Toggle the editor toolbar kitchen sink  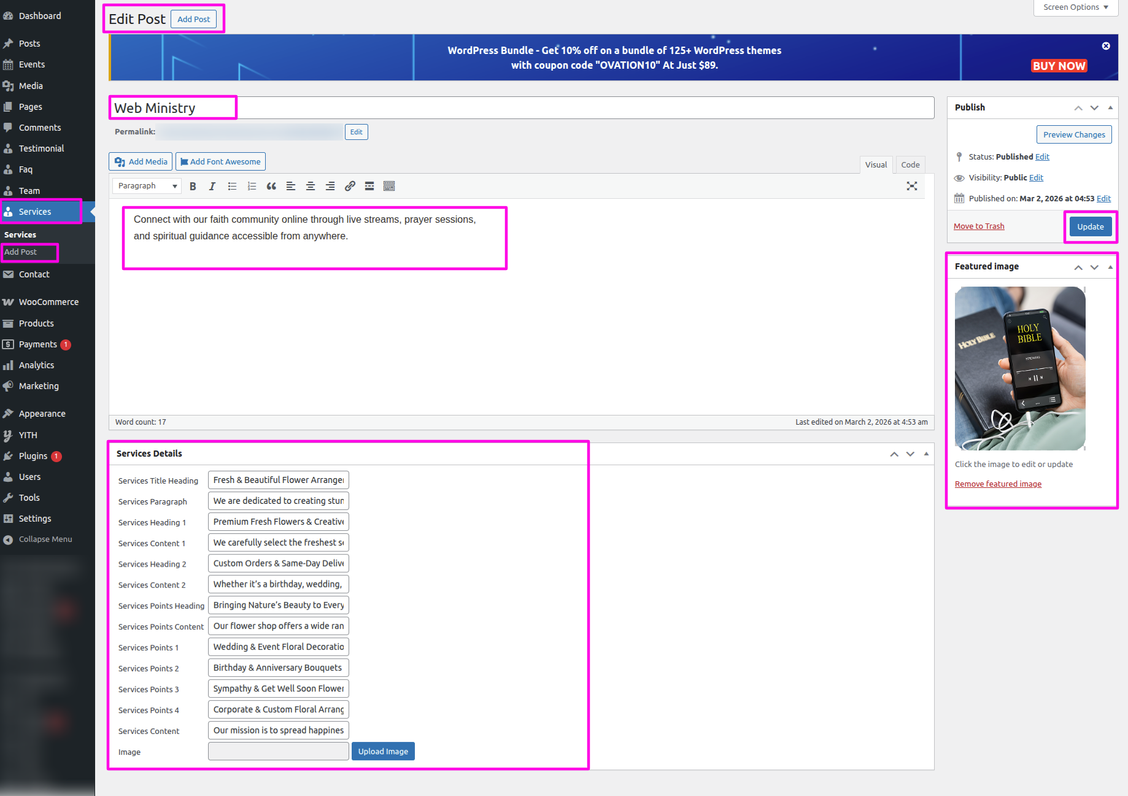[x=389, y=186]
